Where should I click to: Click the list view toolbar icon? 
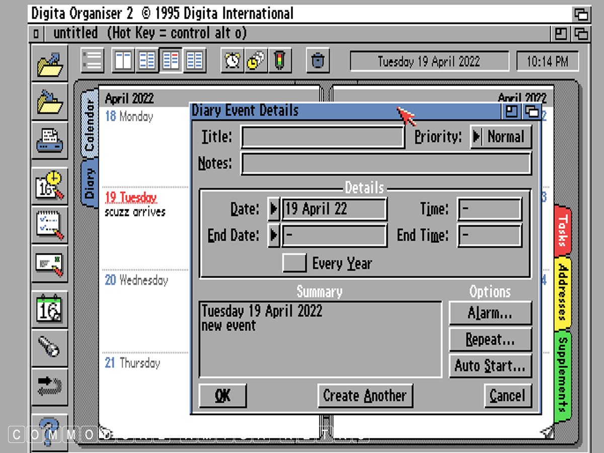92,61
